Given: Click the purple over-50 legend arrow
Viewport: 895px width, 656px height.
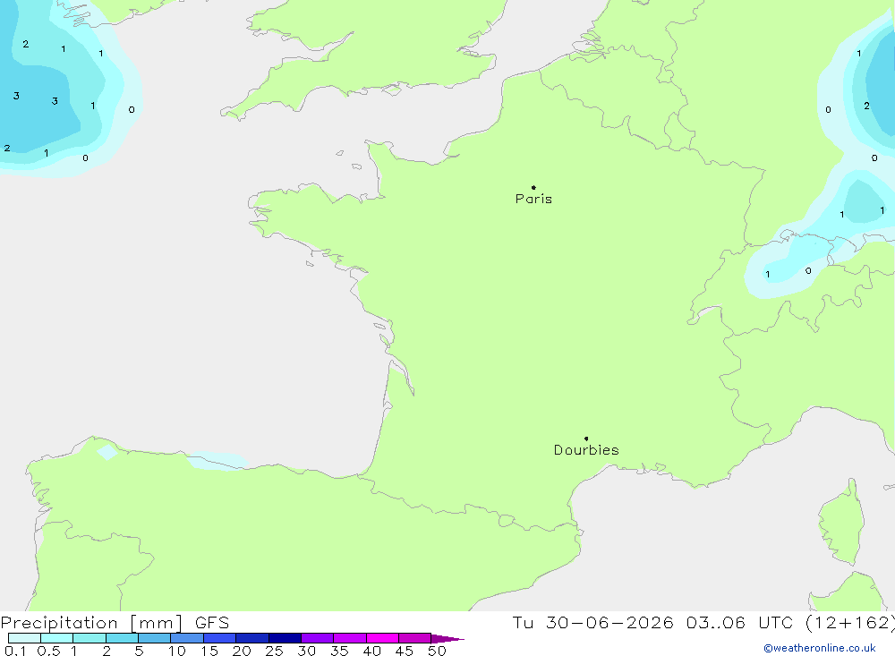Looking at the screenshot, I should 447,638.
